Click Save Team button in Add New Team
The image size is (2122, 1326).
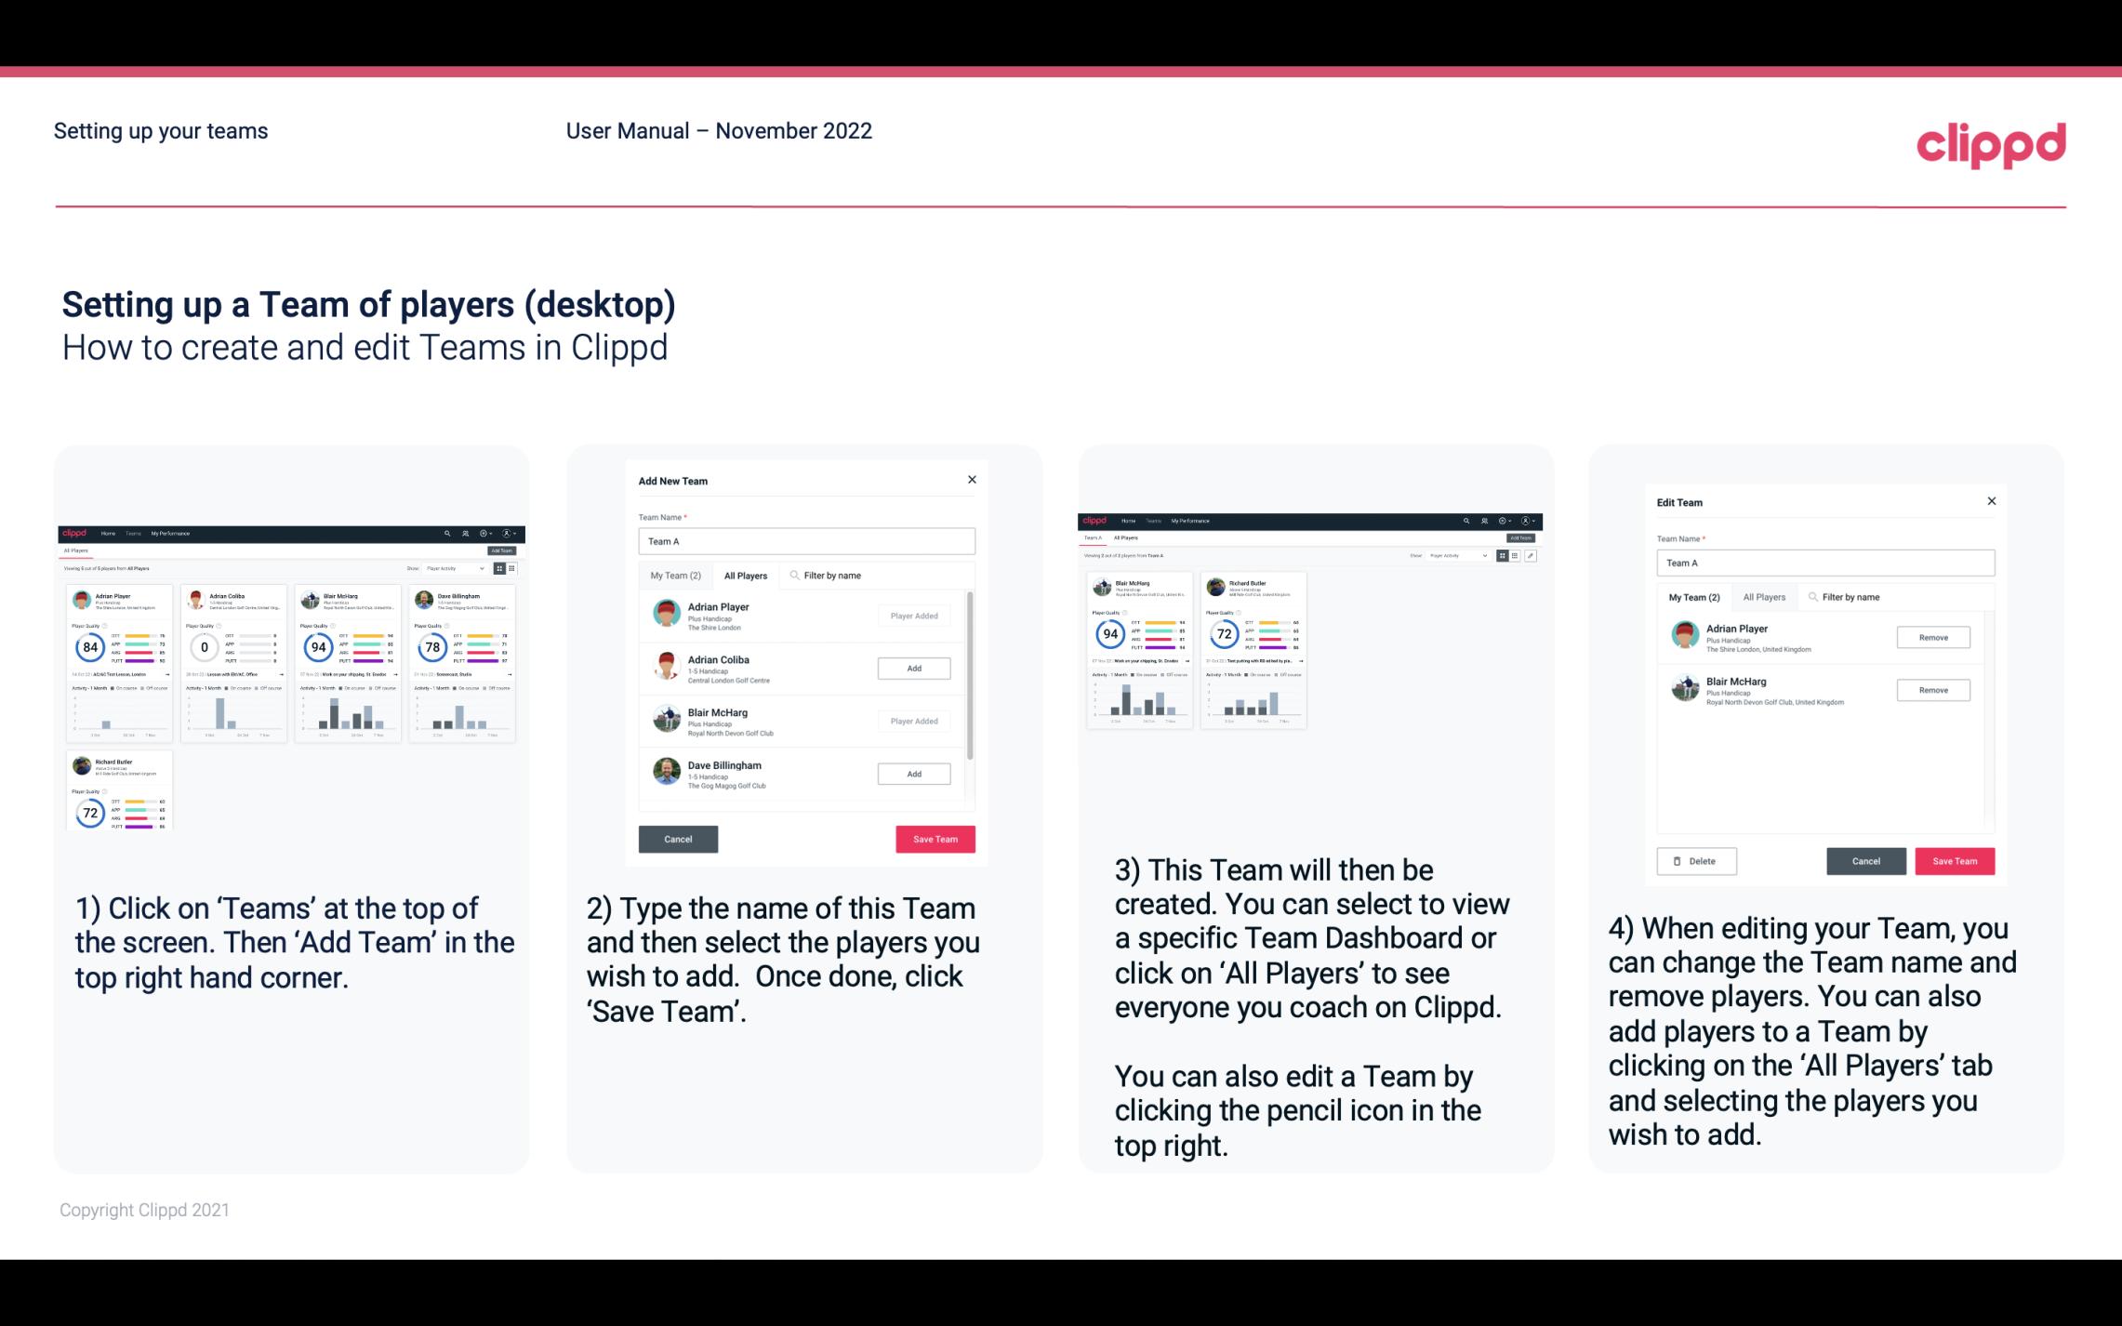935,839
